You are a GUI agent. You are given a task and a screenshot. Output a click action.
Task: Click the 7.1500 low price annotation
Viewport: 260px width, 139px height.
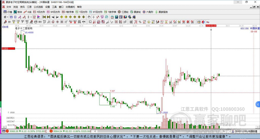pyautogui.click(x=164, y=112)
